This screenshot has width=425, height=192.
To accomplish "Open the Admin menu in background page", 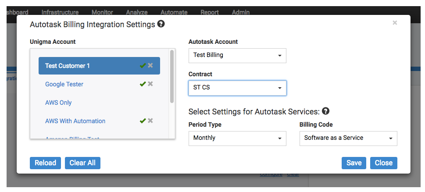I will click(x=241, y=12).
